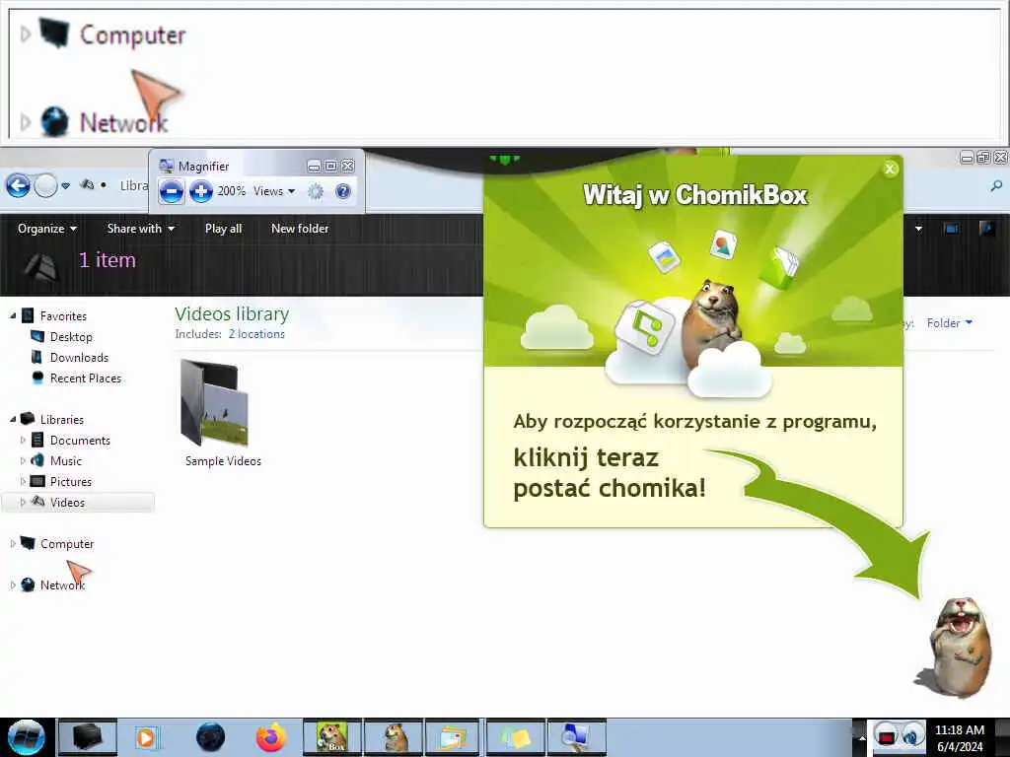Switch to the Magnifier taskbar button

(576, 737)
